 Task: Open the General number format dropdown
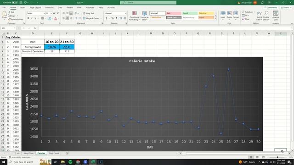pyautogui.click(x=125, y=13)
